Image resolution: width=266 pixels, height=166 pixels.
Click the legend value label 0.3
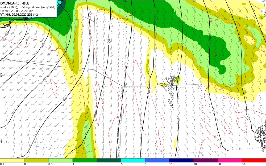[x=26, y=164]
